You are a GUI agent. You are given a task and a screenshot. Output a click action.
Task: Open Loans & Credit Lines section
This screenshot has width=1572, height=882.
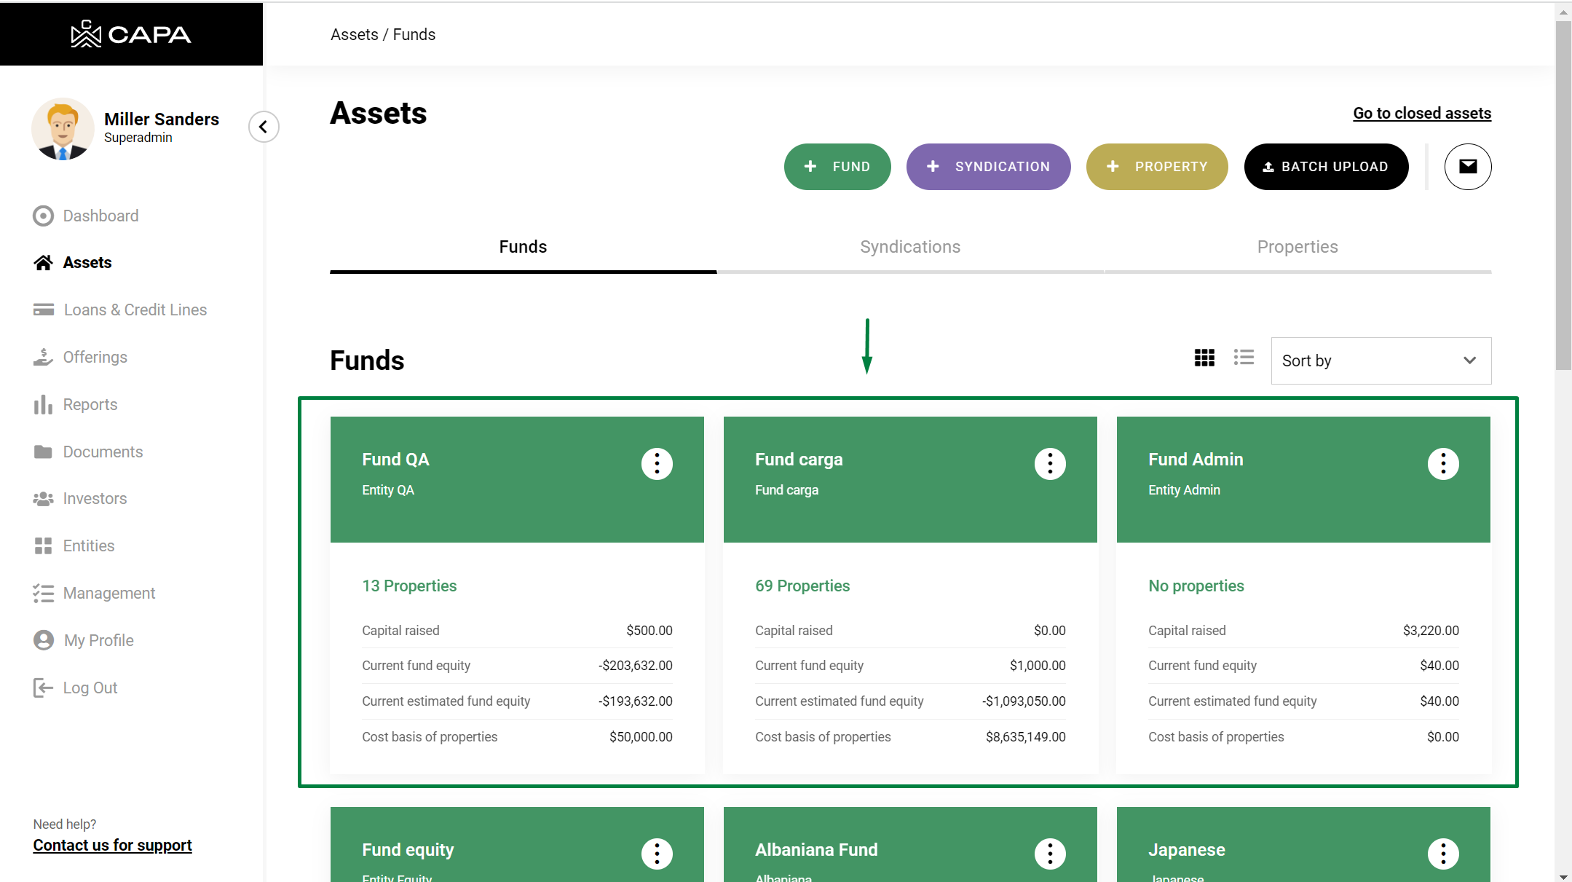coord(135,310)
